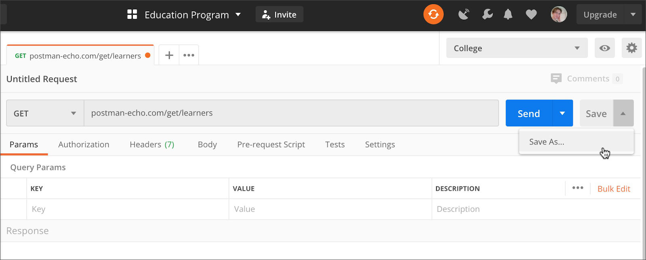Open the Education Program workspace dropdown

point(193,15)
